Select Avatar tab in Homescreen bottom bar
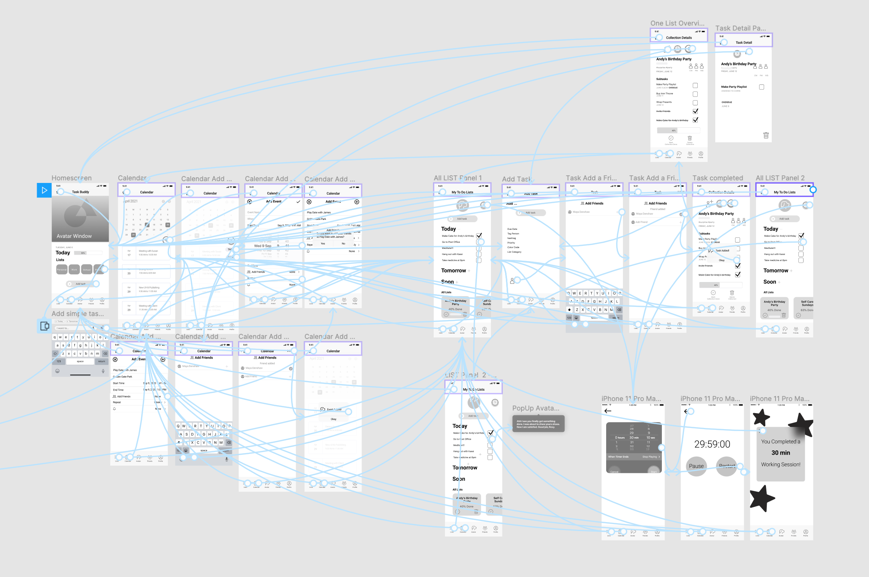 coord(80,301)
